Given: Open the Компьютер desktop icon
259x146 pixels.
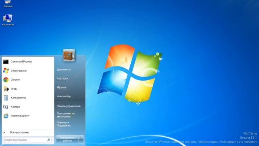Looking at the screenshot, I should point(8,20).
